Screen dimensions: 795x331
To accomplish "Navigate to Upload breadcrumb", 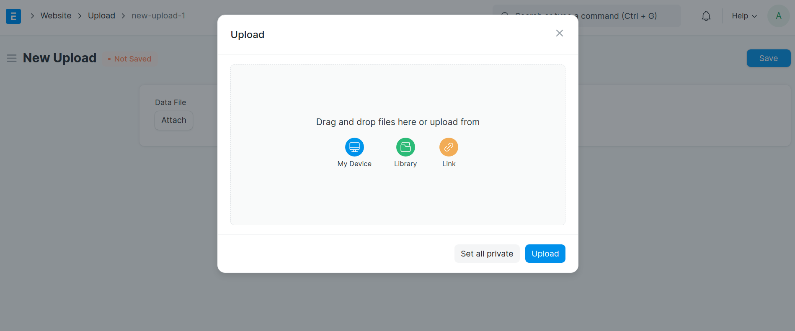I will [x=101, y=15].
